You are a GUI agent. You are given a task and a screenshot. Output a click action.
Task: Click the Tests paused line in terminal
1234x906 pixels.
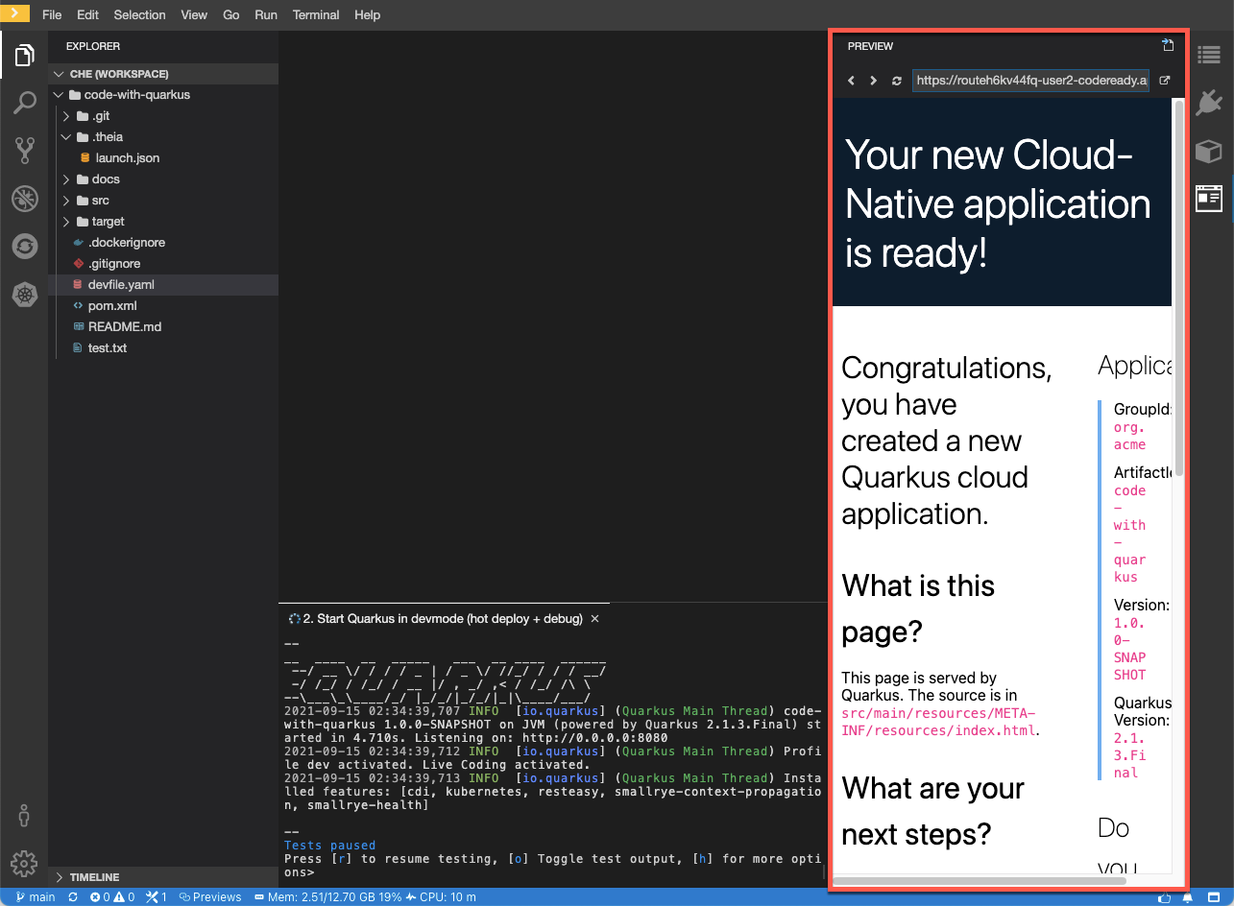point(330,846)
